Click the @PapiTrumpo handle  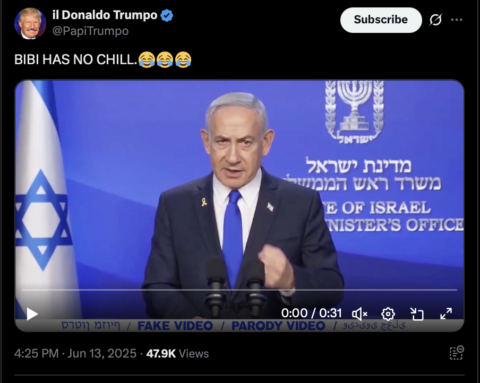(90, 31)
